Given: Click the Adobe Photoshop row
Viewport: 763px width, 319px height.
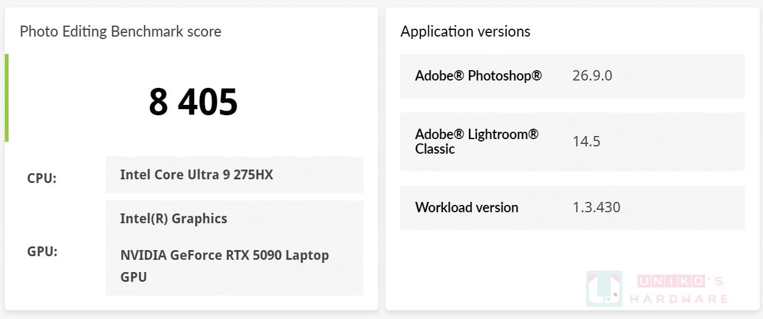Looking at the screenshot, I should [572, 76].
